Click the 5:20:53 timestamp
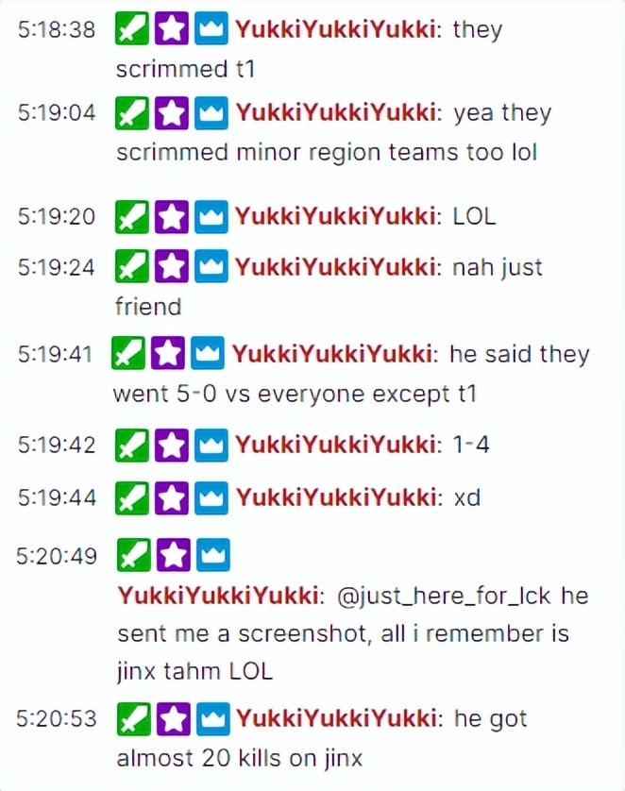Screen dimensions: 625x791 pyautogui.click(x=57, y=718)
